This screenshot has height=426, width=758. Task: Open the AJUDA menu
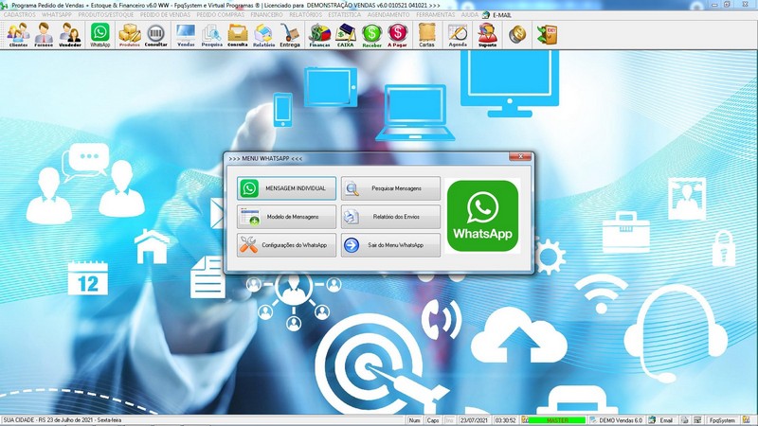[469, 15]
